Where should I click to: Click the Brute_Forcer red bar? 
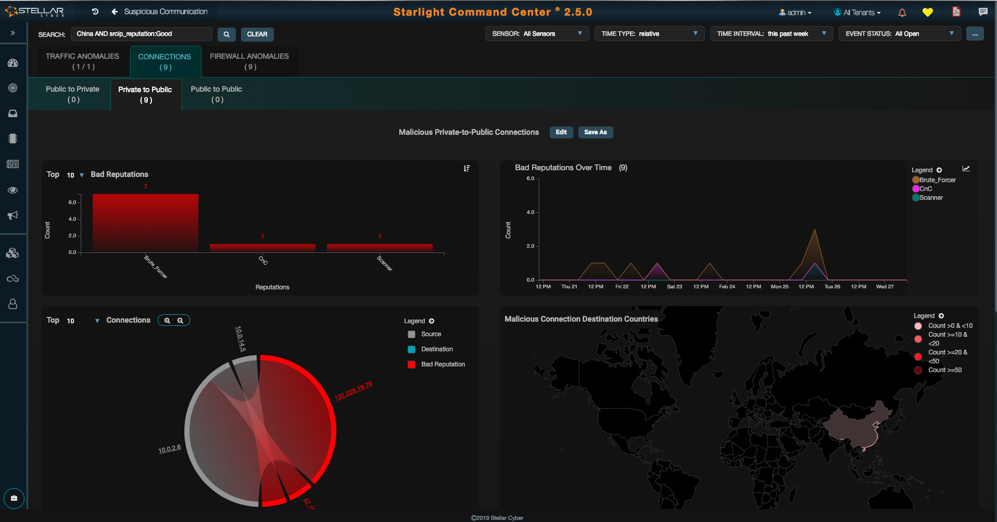pos(145,223)
